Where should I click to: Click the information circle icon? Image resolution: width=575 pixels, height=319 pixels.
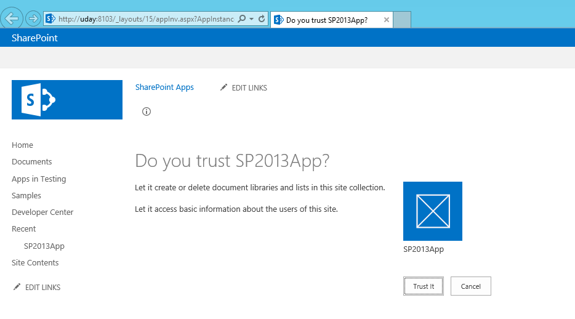click(147, 111)
